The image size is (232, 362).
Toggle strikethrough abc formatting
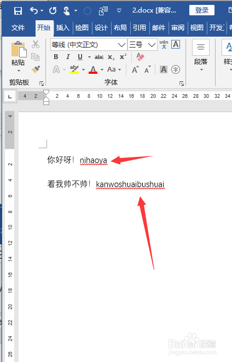tap(99, 57)
